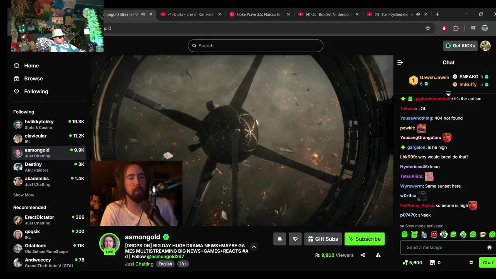Open Andweeezy Grand Theft Auto channel
This screenshot has height=279, width=496.
pos(49,263)
